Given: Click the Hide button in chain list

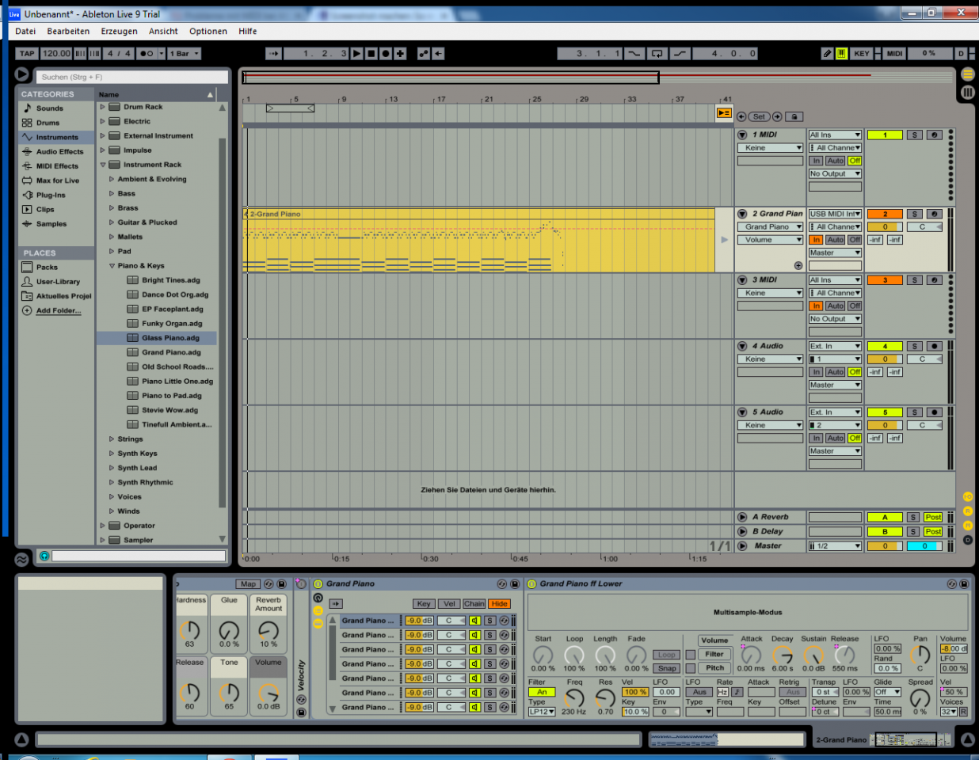Looking at the screenshot, I should (499, 604).
